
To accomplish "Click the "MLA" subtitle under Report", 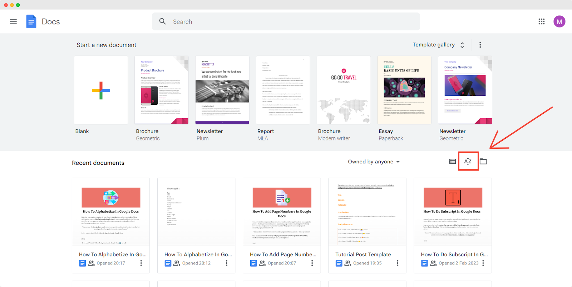I will [262, 138].
